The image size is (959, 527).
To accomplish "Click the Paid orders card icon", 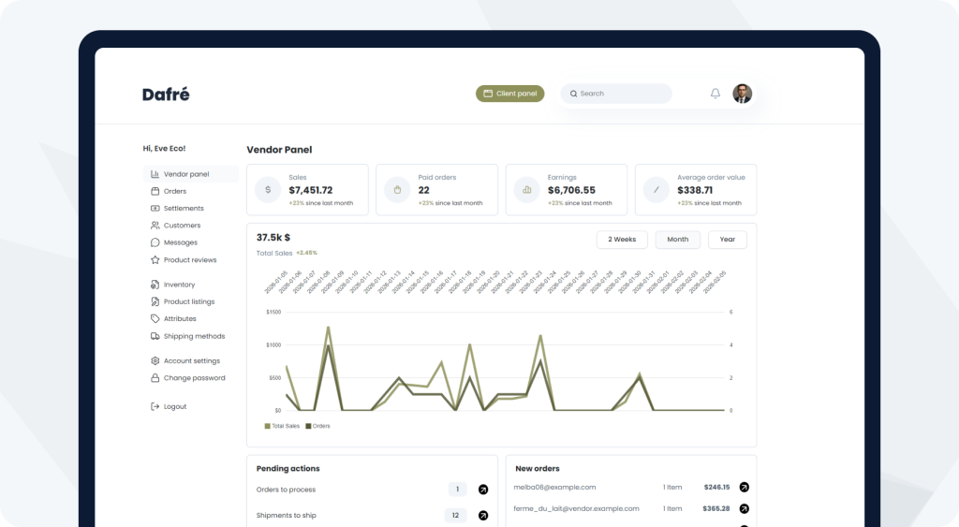I will coord(397,190).
